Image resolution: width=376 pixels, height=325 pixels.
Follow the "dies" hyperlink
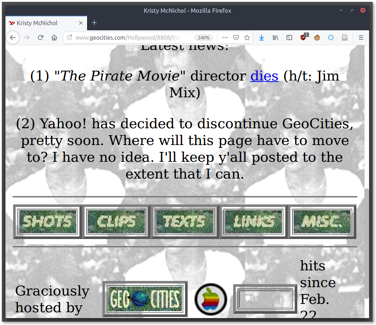(x=264, y=76)
